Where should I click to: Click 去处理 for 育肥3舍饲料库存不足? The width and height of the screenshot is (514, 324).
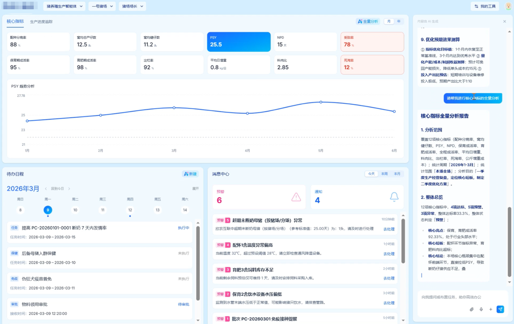(389, 278)
